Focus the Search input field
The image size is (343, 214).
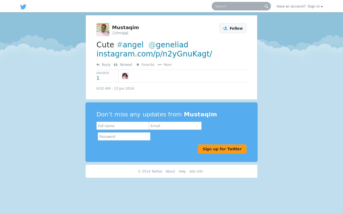click(238, 6)
